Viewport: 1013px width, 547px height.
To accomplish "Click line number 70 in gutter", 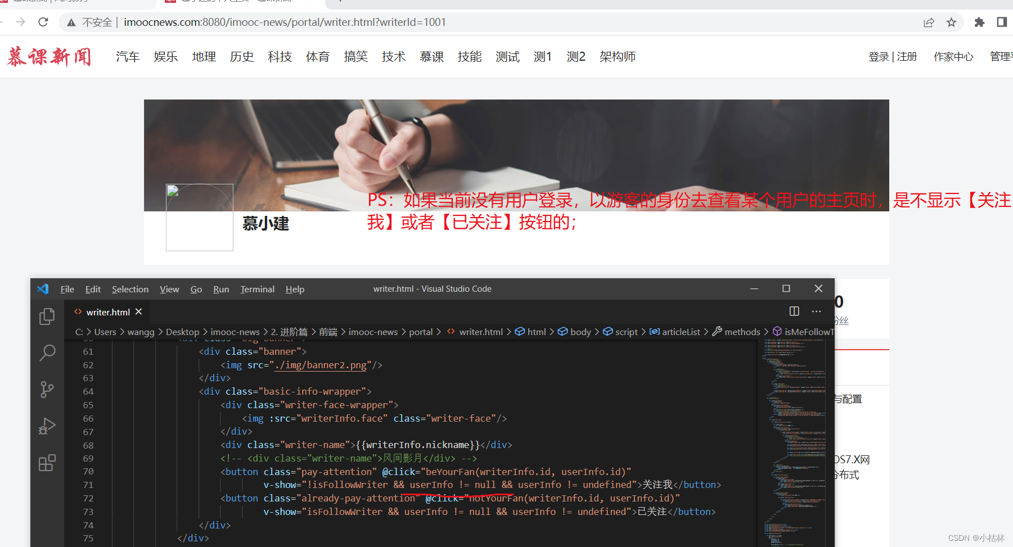I will point(88,472).
